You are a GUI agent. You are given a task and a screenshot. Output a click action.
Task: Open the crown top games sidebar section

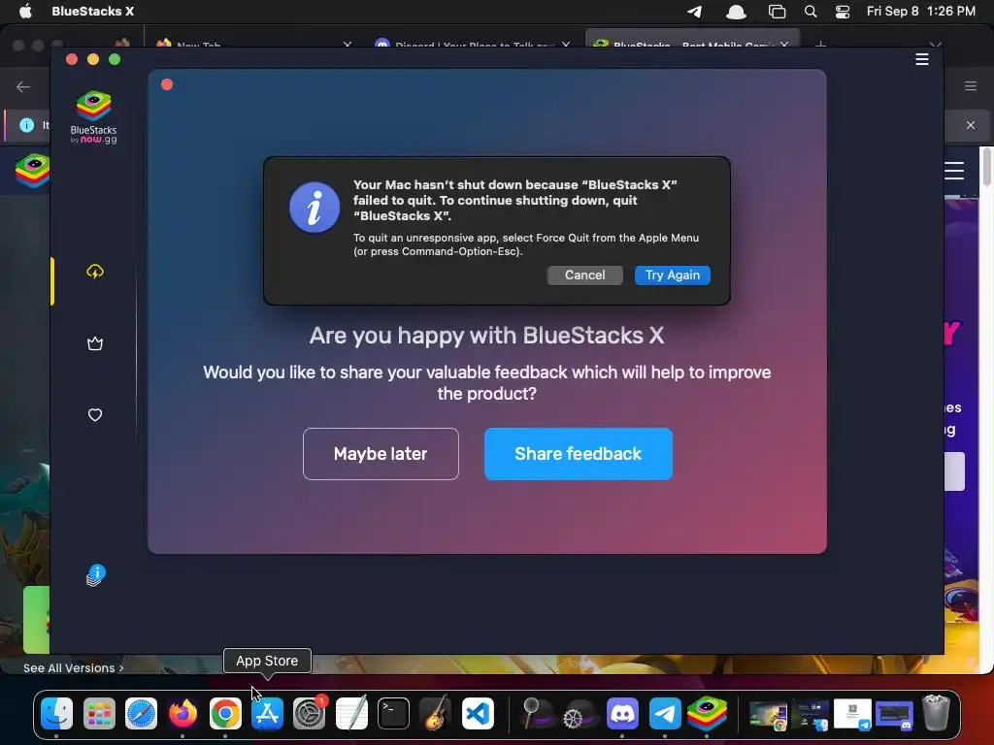95,343
